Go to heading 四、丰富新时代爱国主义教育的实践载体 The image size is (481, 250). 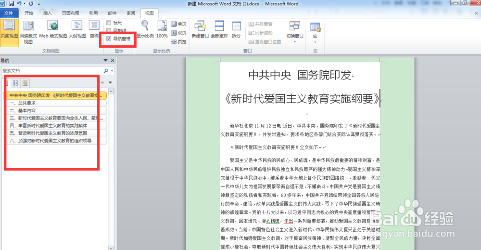click(x=55, y=126)
